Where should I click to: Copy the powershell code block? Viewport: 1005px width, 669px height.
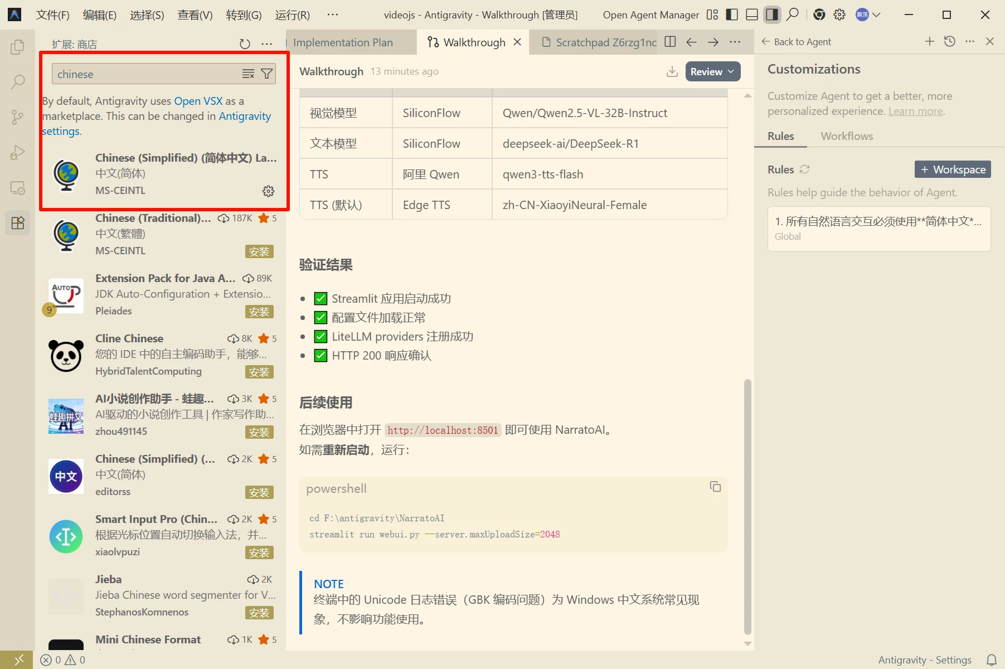[x=715, y=487]
